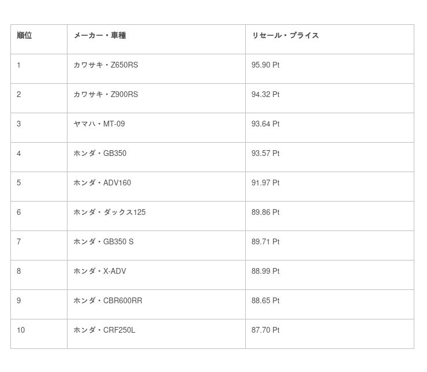Click the 89.71 Pt value
Image resolution: width=427 pixels, height=372 pixels.
coord(265,242)
